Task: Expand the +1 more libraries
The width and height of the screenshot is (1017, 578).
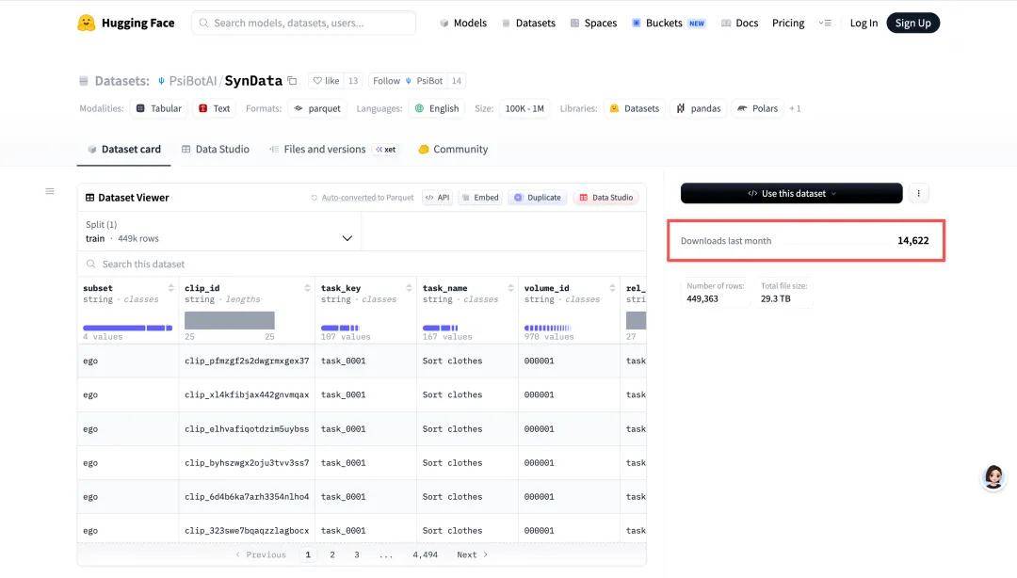Action: 795,108
